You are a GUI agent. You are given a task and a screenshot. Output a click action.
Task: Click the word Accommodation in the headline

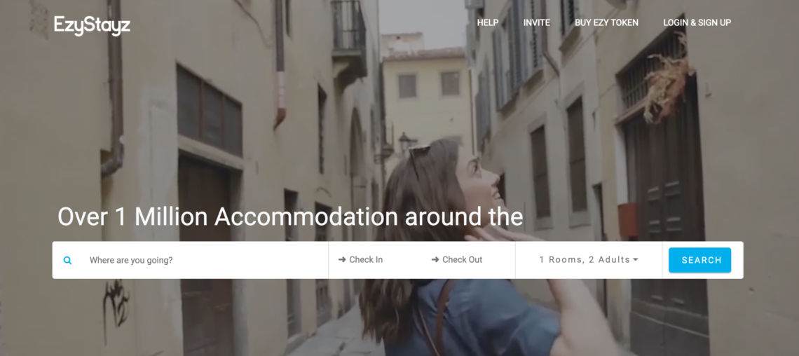tap(306, 217)
